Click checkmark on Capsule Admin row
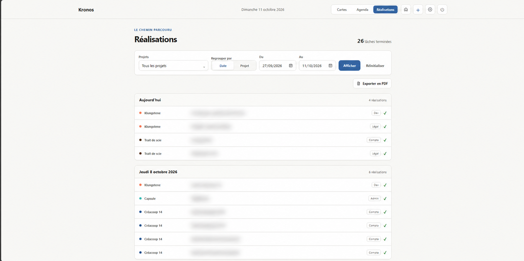Viewport: 524px width, 261px height. [x=385, y=198]
